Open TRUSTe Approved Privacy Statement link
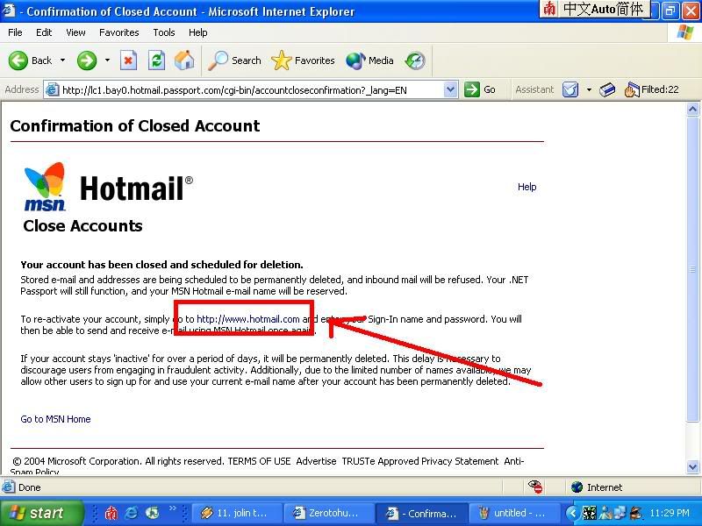702x526 pixels. tap(420, 461)
